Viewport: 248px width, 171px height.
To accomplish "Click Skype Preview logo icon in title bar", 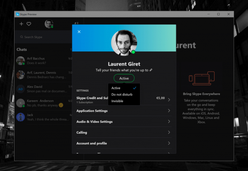I will (x=18, y=14).
